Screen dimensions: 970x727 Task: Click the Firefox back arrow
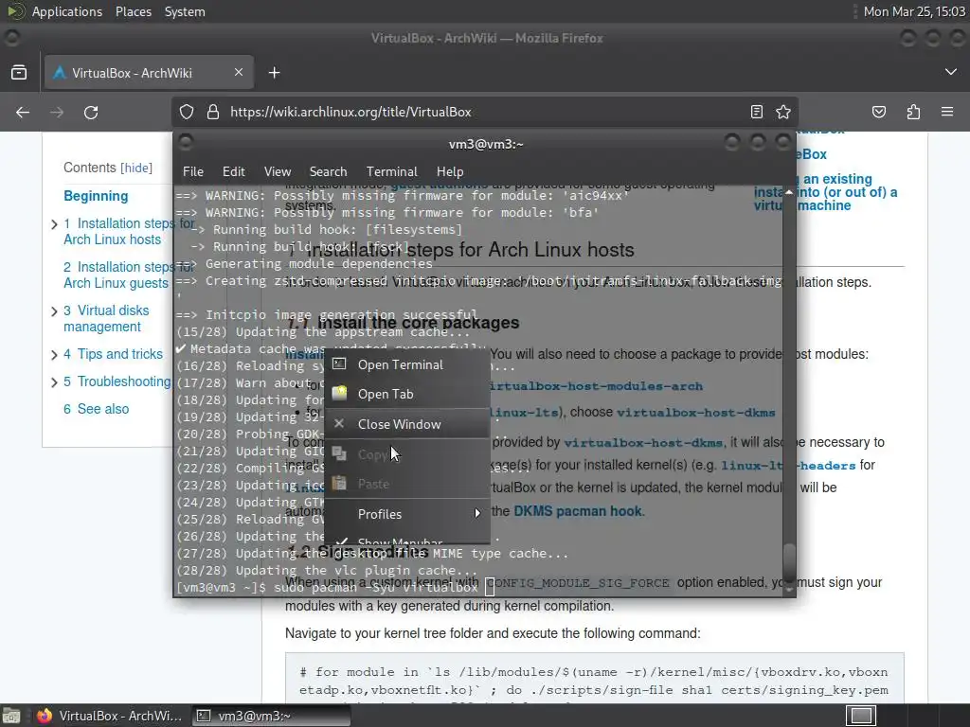[23, 112]
